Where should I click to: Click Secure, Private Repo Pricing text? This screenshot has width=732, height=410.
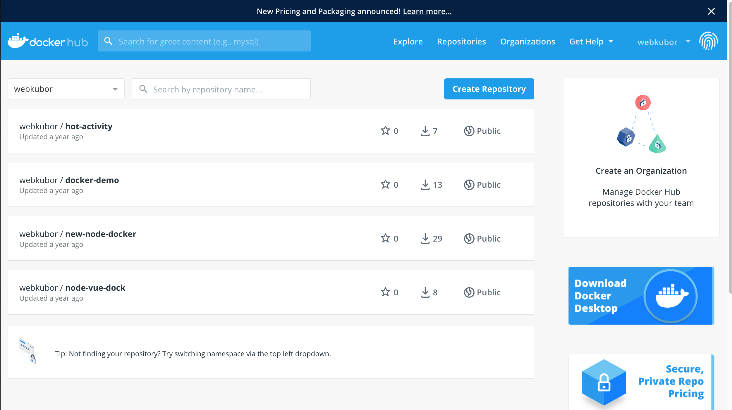(x=671, y=381)
